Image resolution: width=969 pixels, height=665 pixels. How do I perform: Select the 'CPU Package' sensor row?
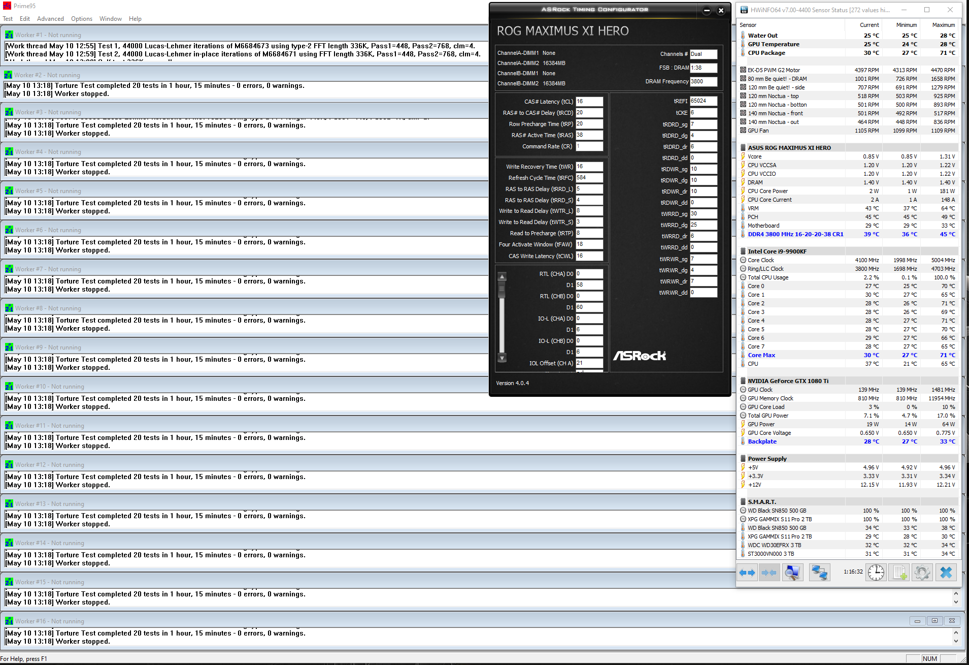pos(848,53)
